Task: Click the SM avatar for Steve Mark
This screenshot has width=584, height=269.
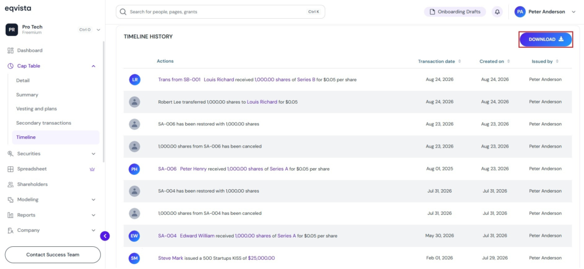Action: coord(135,258)
